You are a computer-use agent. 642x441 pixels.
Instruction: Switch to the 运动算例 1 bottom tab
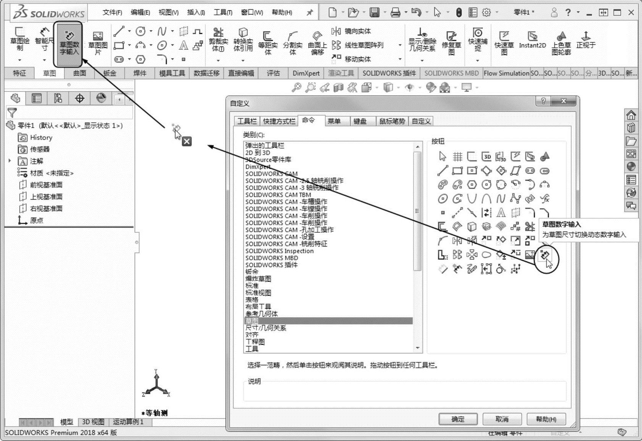(x=128, y=422)
